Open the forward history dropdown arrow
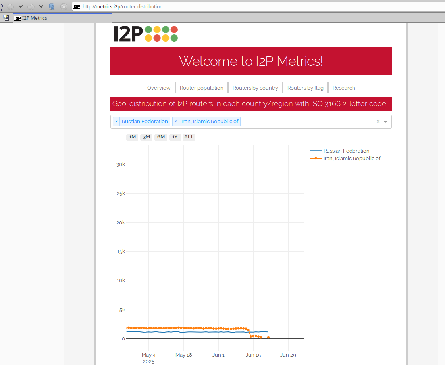445x365 pixels. coord(41,6)
